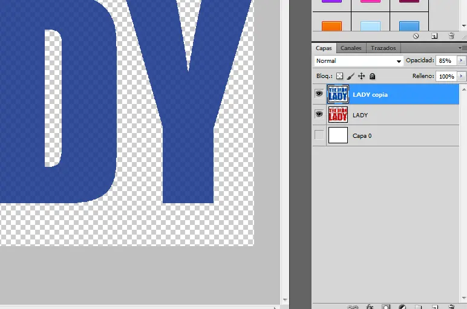
Task: Click the lock position move icon
Action: (362, 76)
